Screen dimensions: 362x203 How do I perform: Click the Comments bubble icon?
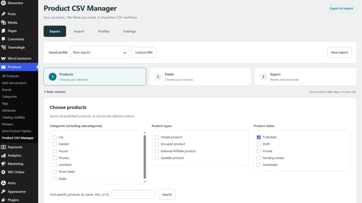pyautogui.click(x=3, y=39)
